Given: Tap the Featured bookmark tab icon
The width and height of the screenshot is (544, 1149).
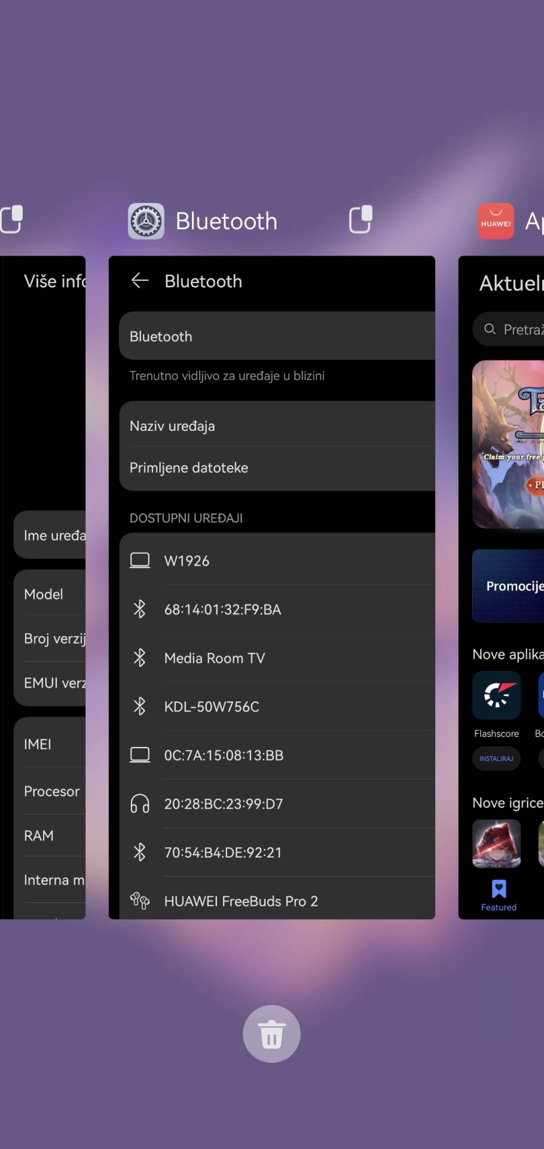Looking at the screenshot, I should click(499, 890).
